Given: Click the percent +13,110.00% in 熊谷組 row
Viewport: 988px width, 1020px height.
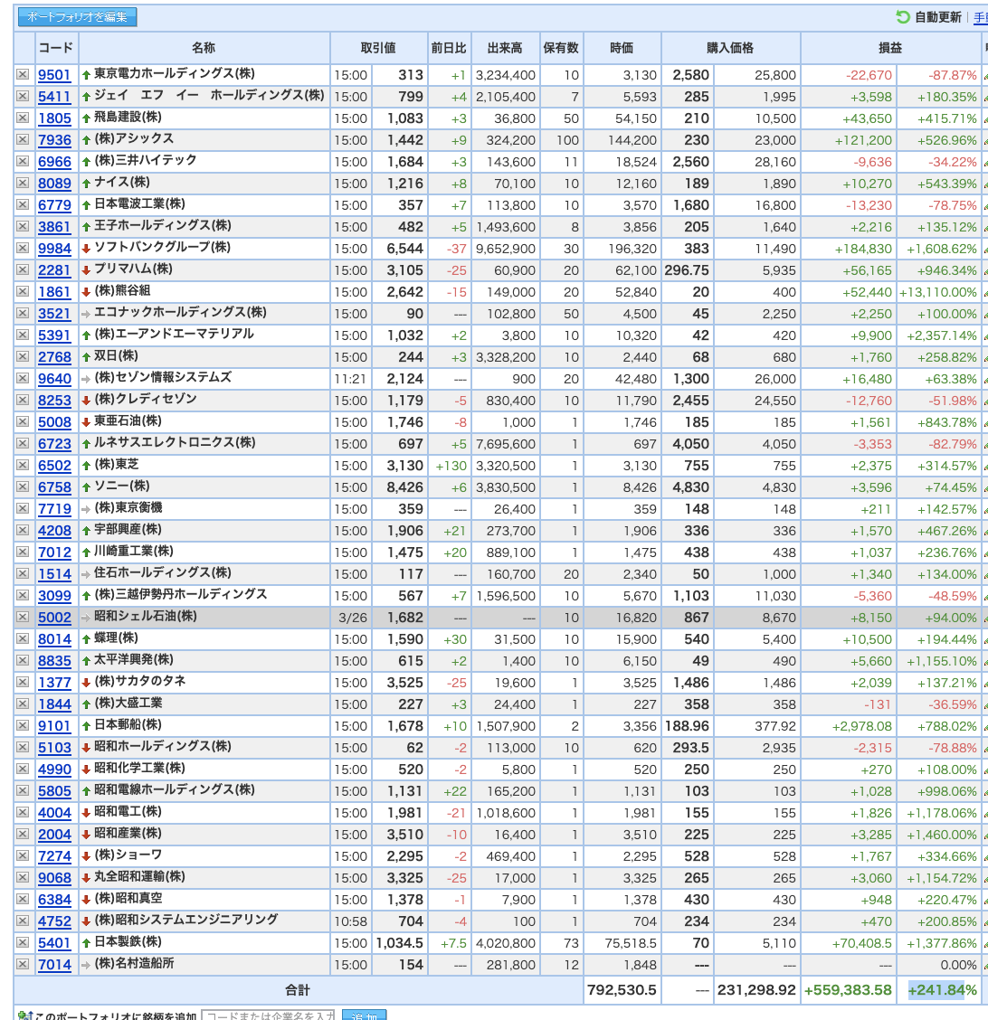Looking at the screenshot, I should (x=938, y=292).
